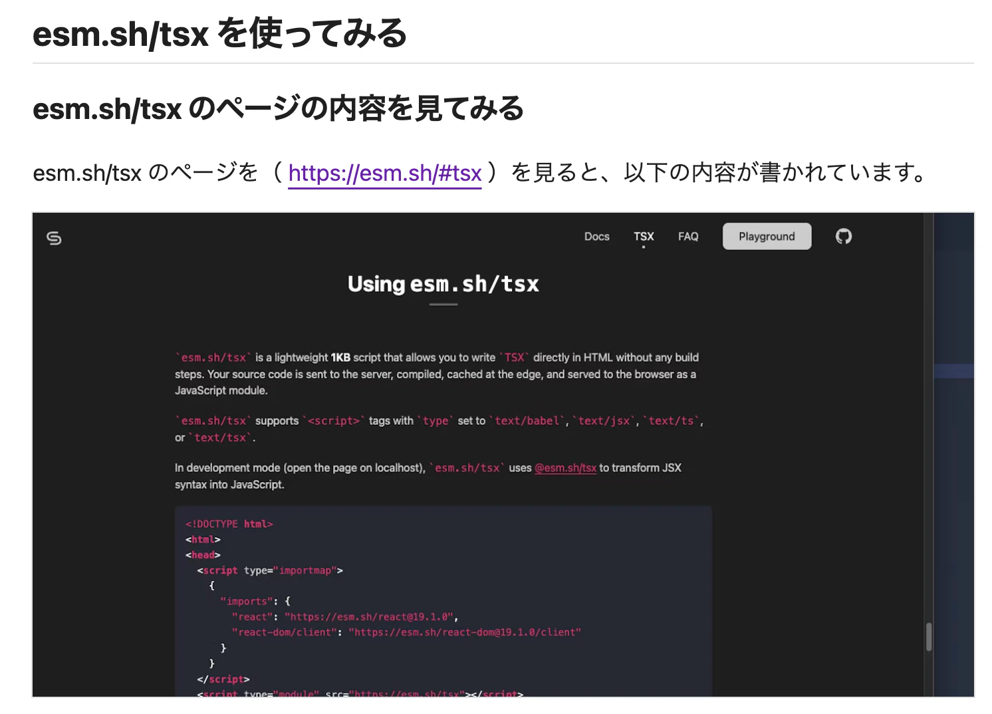Open the Docs nav item
Image resolution: width=992 pixels, height=714 pixels.
[x=597, y=237]
